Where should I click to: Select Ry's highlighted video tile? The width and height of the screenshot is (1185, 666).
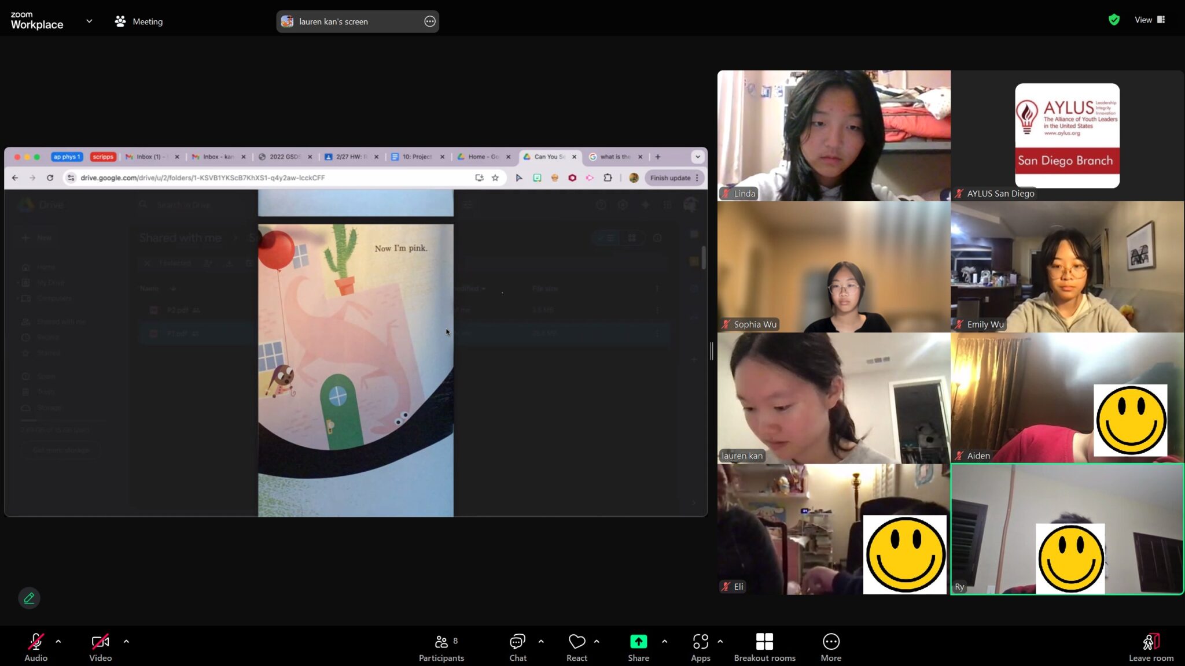pos(1067,529)
